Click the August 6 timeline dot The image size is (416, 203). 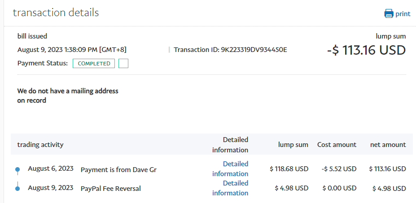(18, 169)
